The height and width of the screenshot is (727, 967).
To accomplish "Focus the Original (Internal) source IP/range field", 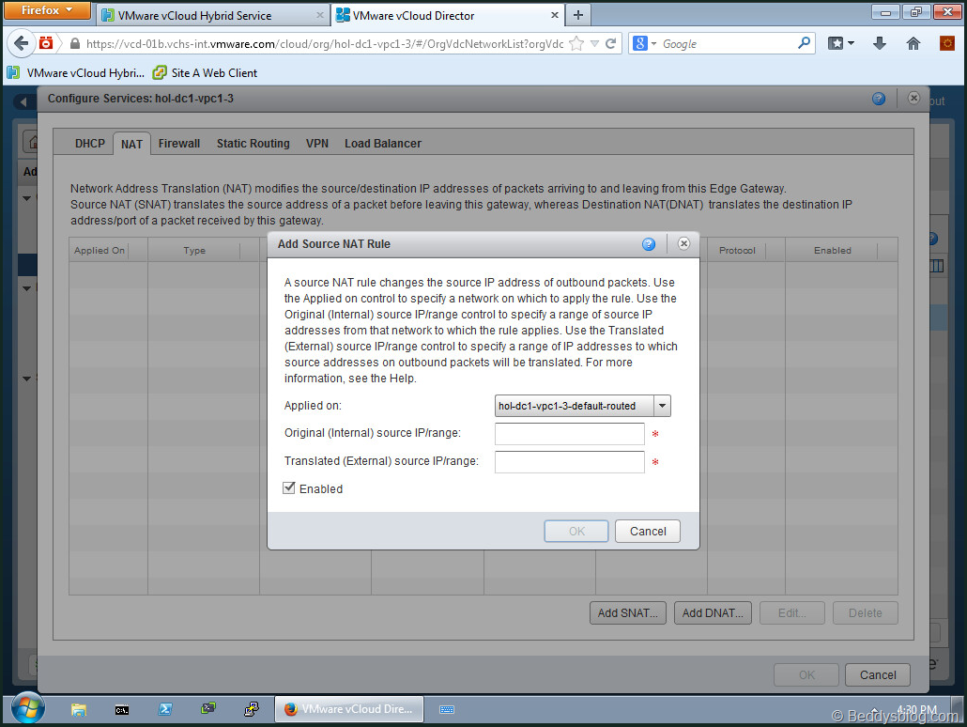I will point(569,433).
